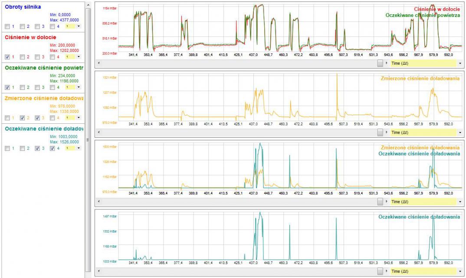Toggle checkbox 2 for Zmierzone ciśnienie doładowania

pos(22,118)
